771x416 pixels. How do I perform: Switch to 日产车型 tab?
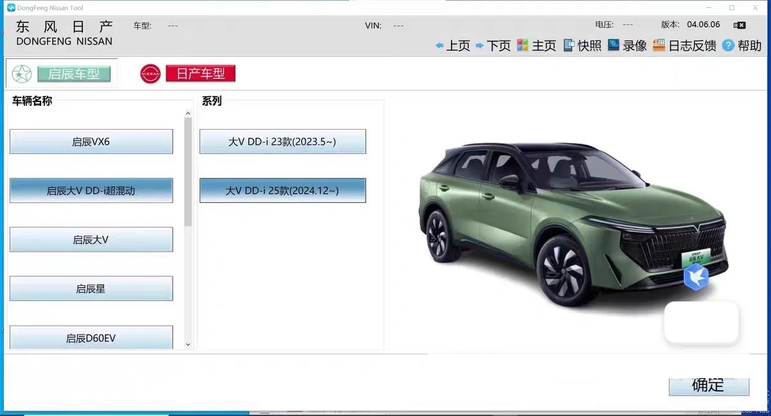(200, 74)
